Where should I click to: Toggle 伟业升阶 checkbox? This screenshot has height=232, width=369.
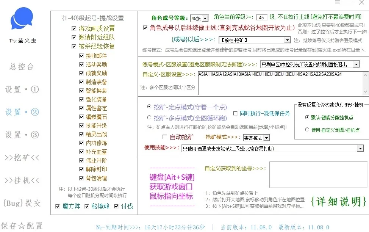point(81,160)
